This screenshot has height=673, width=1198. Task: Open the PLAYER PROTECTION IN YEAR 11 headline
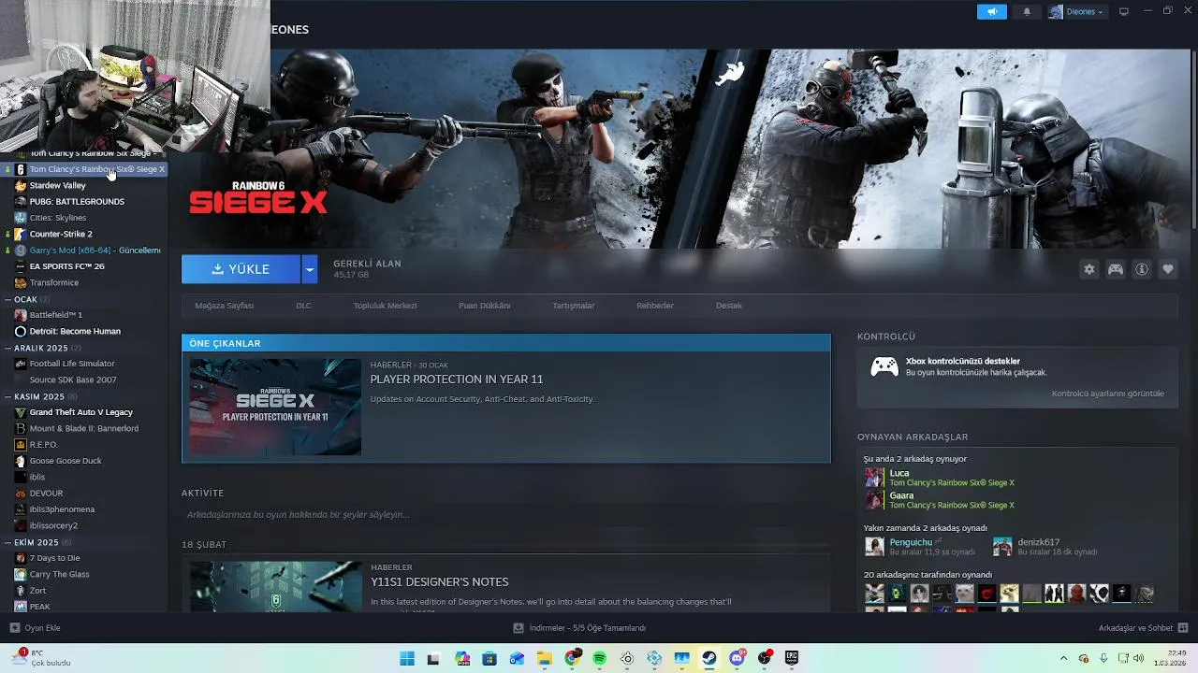coord(456,379)
